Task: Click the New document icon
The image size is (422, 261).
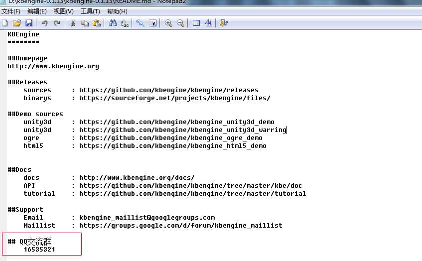Action: (x=5, y=23)
